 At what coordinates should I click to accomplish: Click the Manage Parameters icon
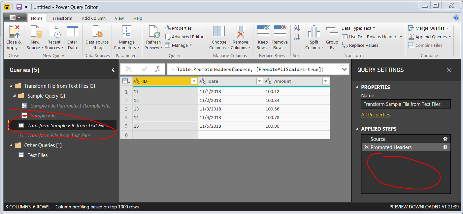click(126, 32)
